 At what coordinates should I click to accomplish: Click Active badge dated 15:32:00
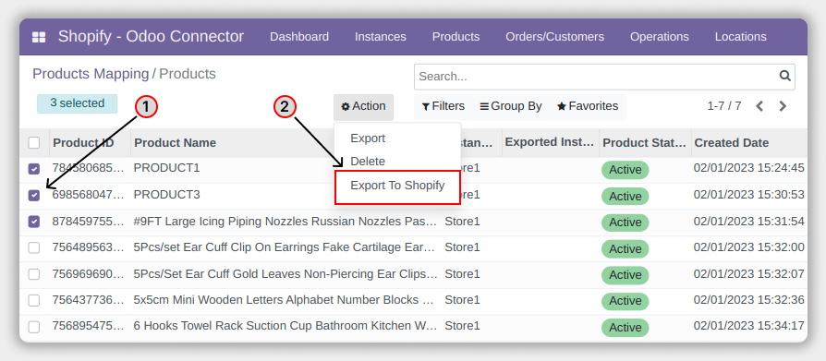(626, 249)
